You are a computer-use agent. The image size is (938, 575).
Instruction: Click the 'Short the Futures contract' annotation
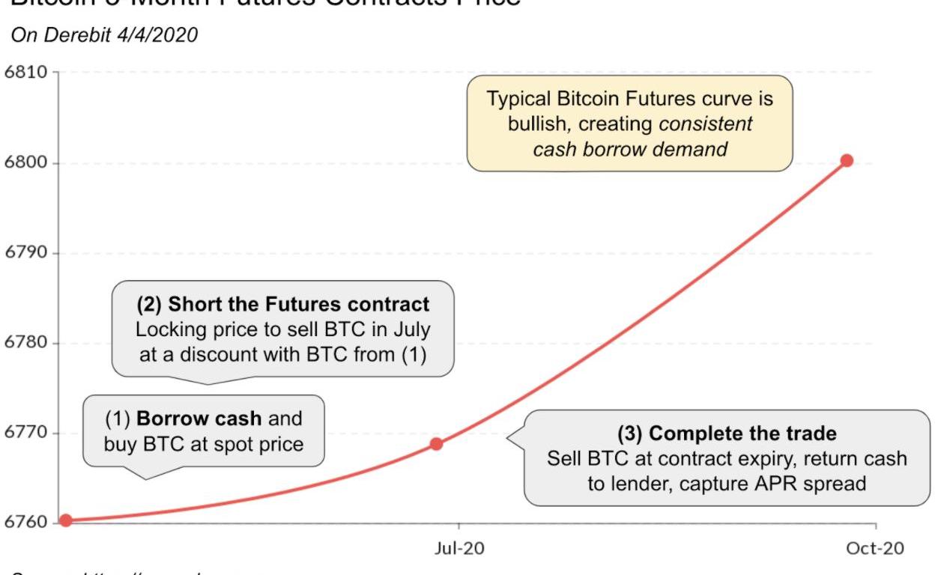283,329
